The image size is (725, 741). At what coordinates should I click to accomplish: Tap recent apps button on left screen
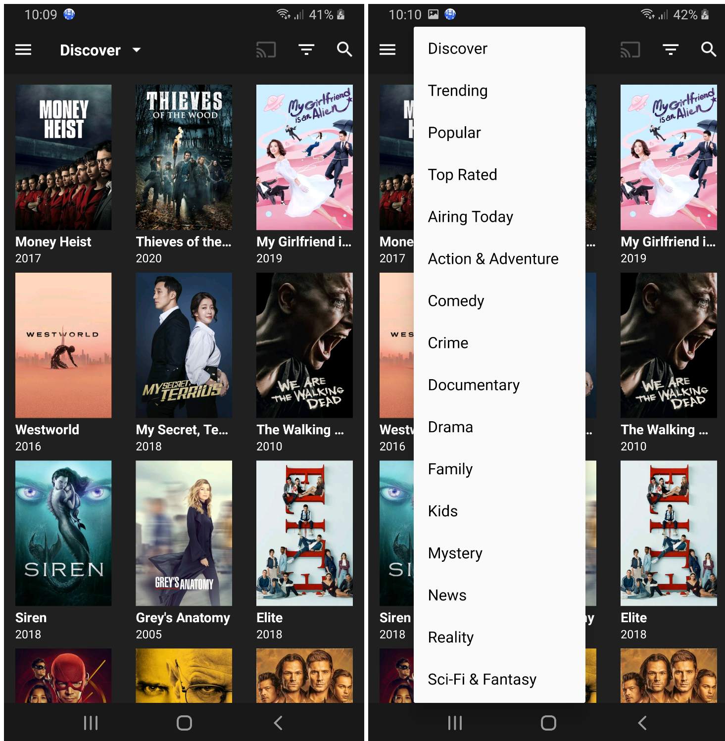(91, 723)
